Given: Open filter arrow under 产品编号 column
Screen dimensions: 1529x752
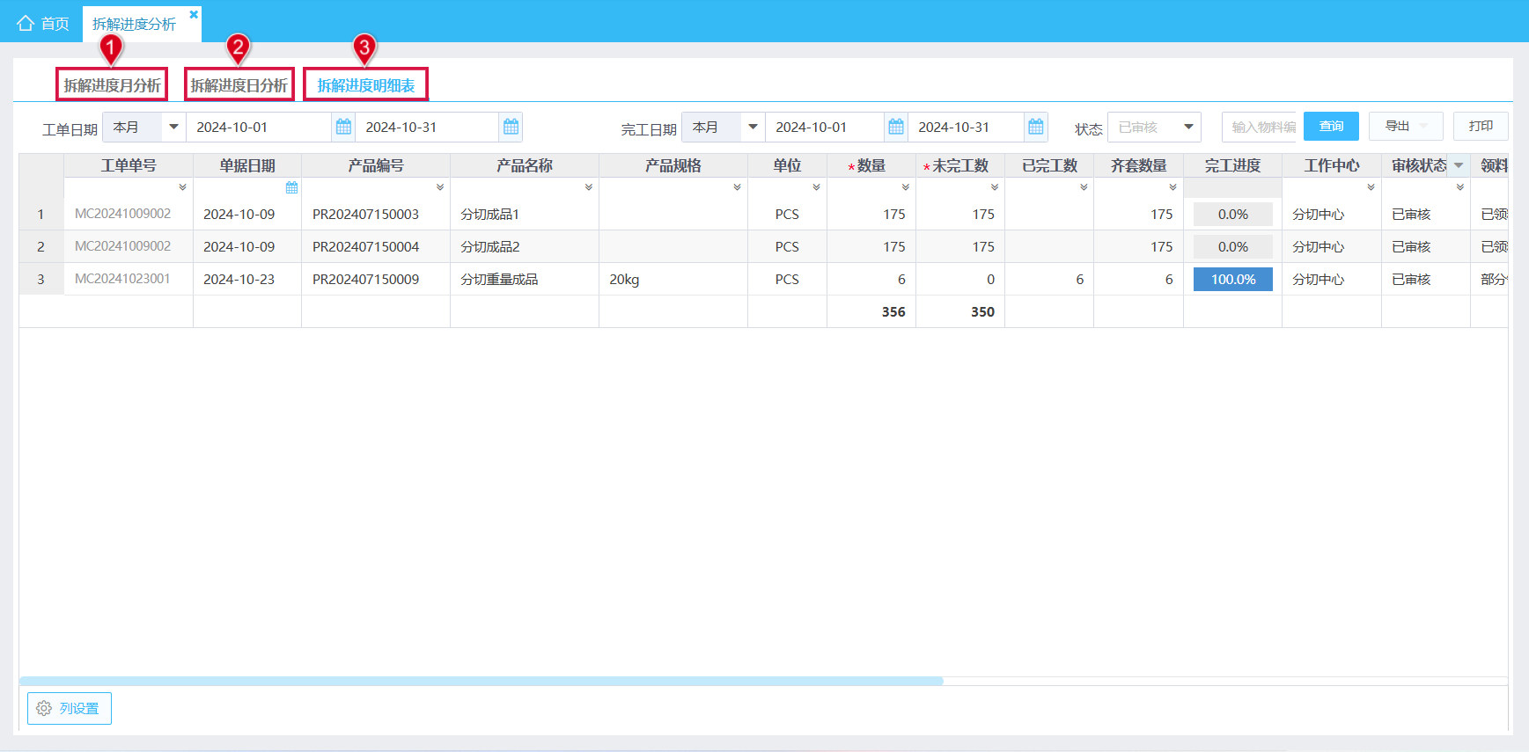Looking at the screenshot, I should tap(440, 187).
